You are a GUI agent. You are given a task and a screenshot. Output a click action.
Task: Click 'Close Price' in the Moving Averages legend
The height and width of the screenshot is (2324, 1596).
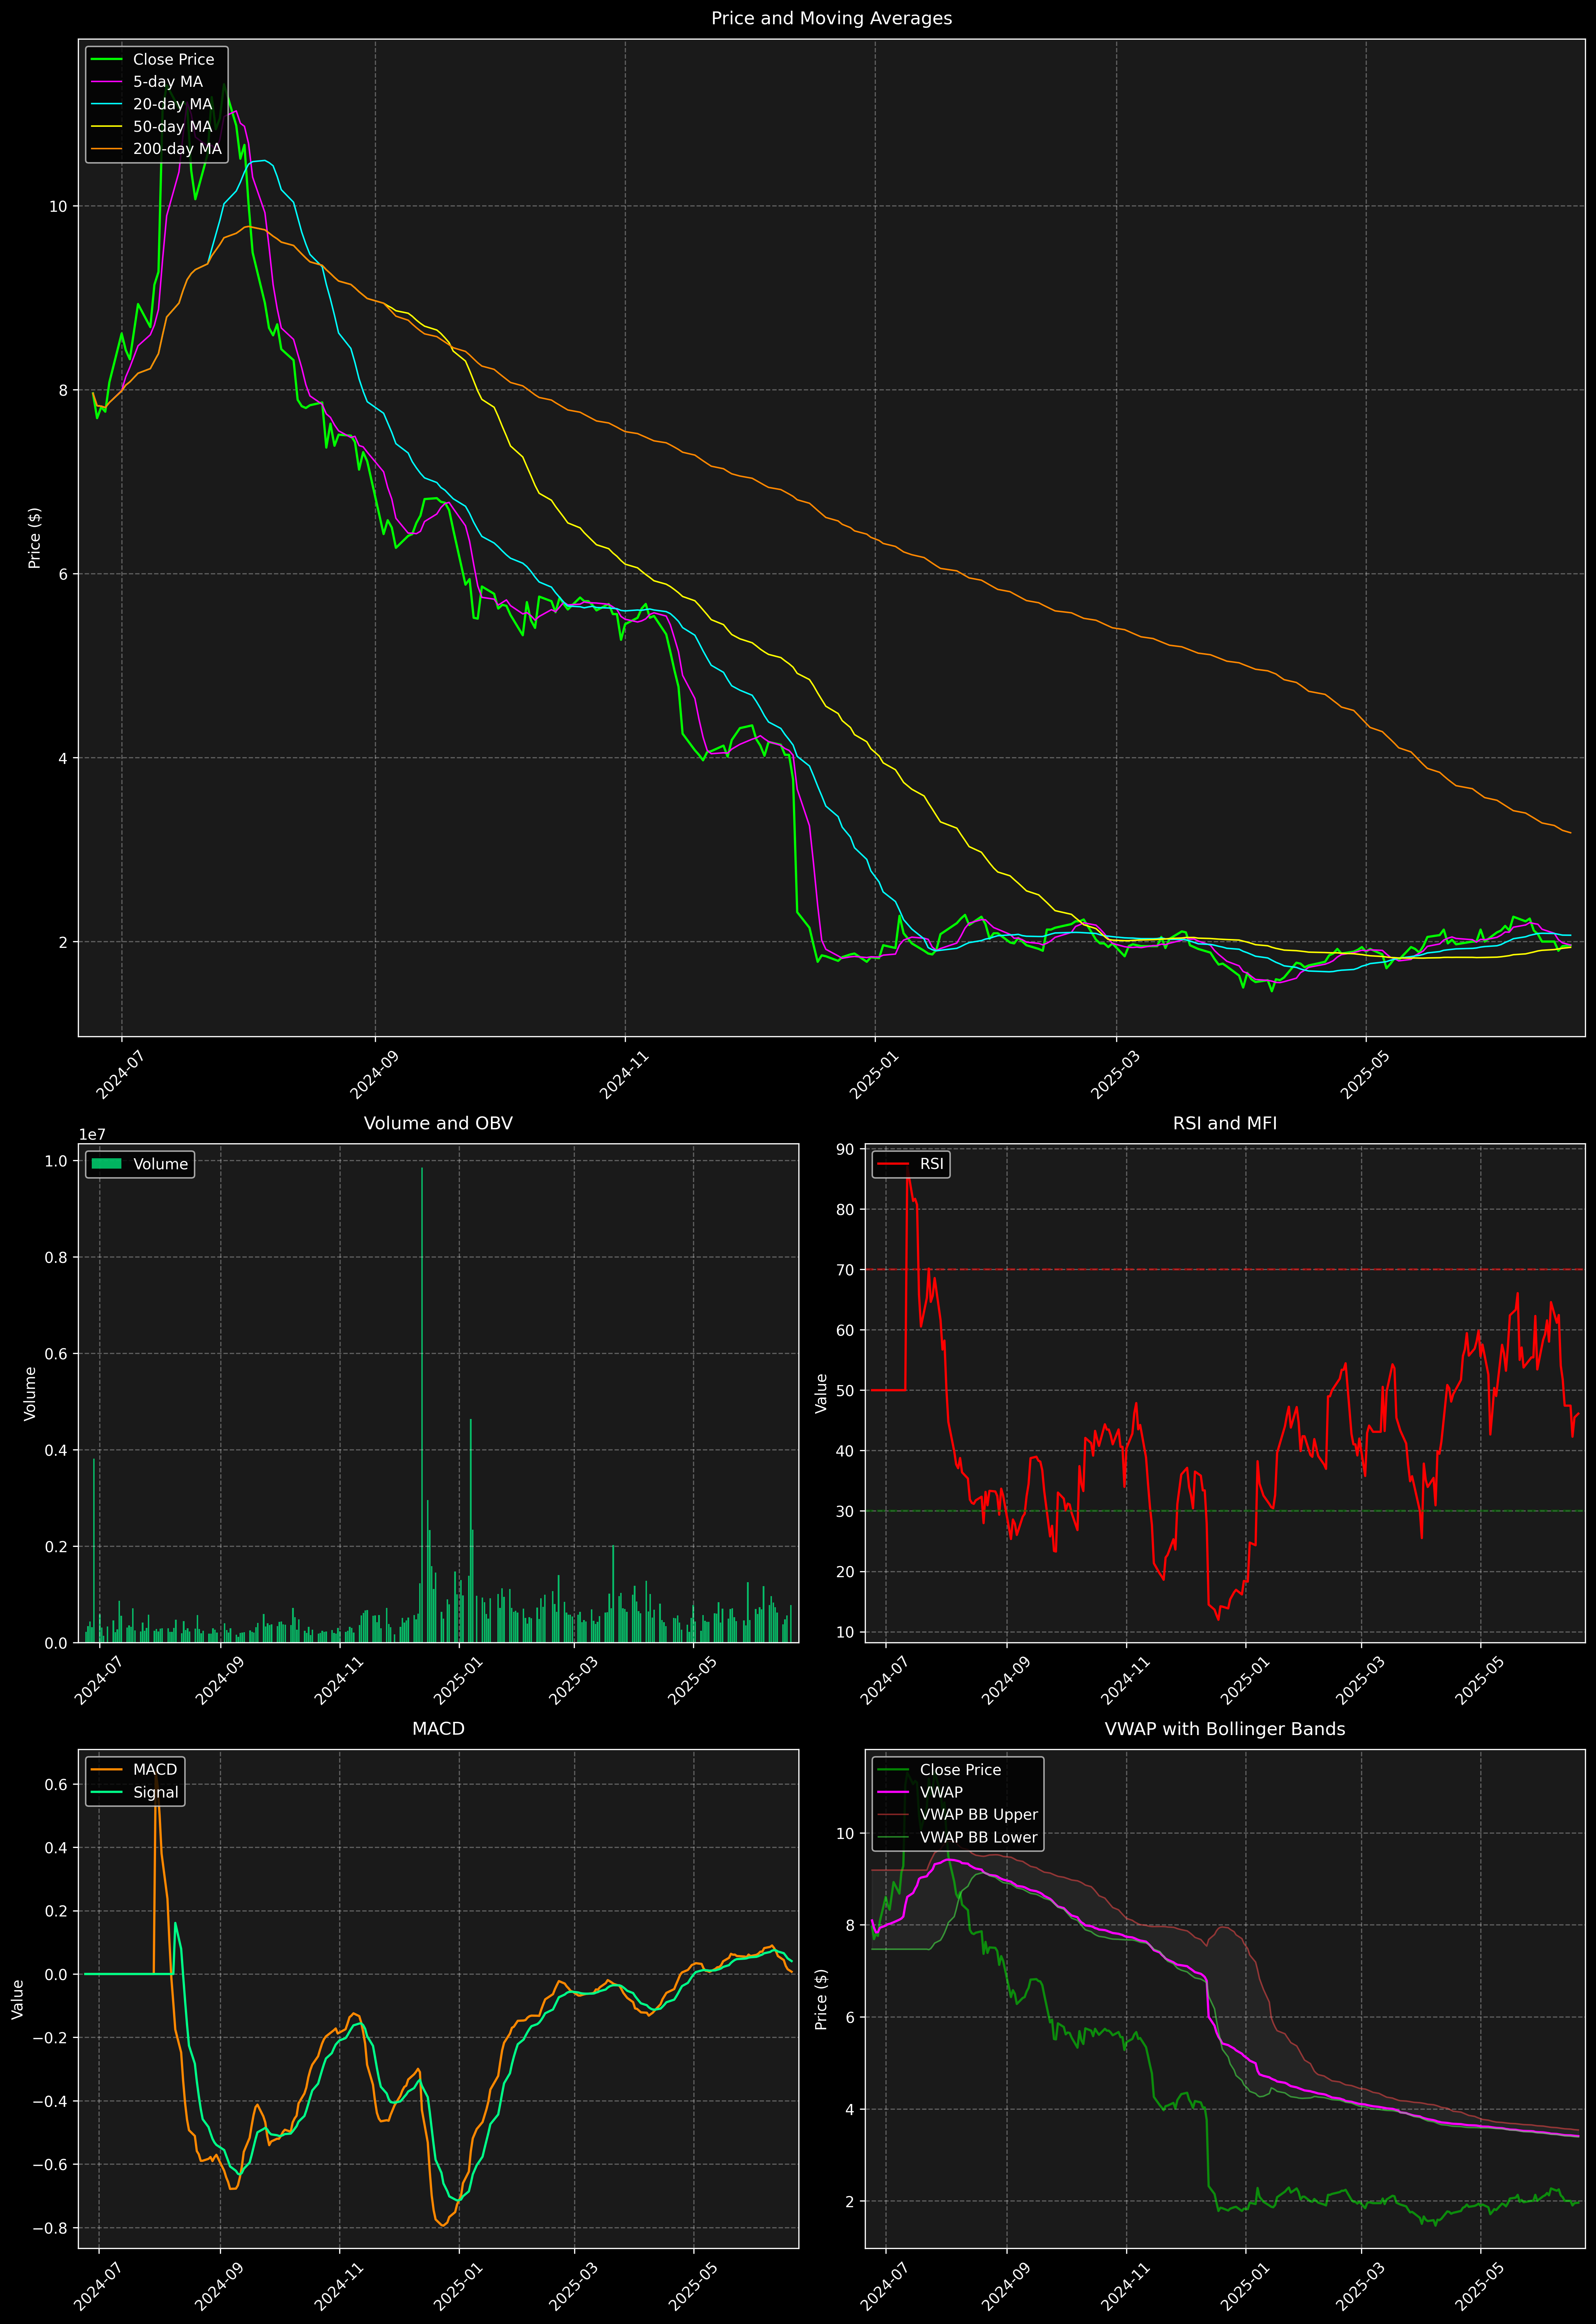click(173, 60)
